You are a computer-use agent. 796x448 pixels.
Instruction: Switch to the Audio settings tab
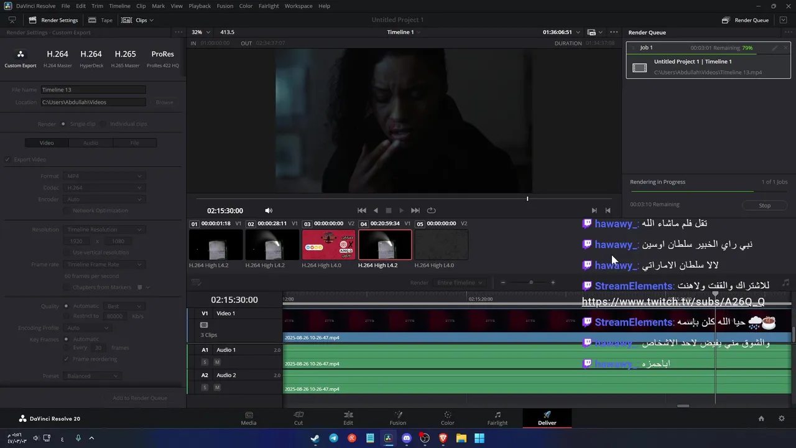91,143
